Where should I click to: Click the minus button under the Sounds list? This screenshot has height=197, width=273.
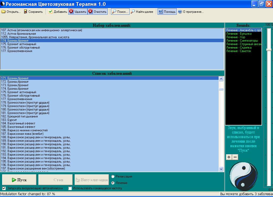(235, 157)
